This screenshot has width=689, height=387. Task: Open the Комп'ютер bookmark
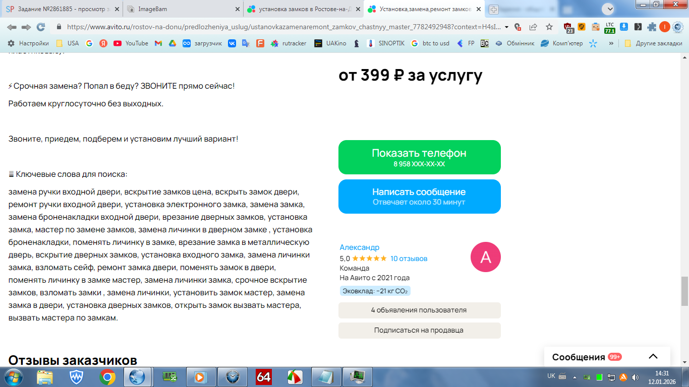click(561, 43)
